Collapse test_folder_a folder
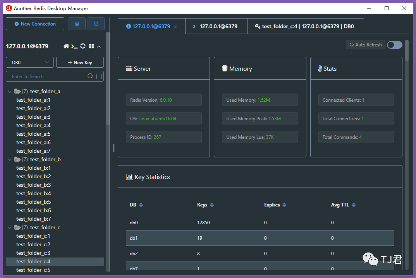The image size is (416, 278). [10, 91]
